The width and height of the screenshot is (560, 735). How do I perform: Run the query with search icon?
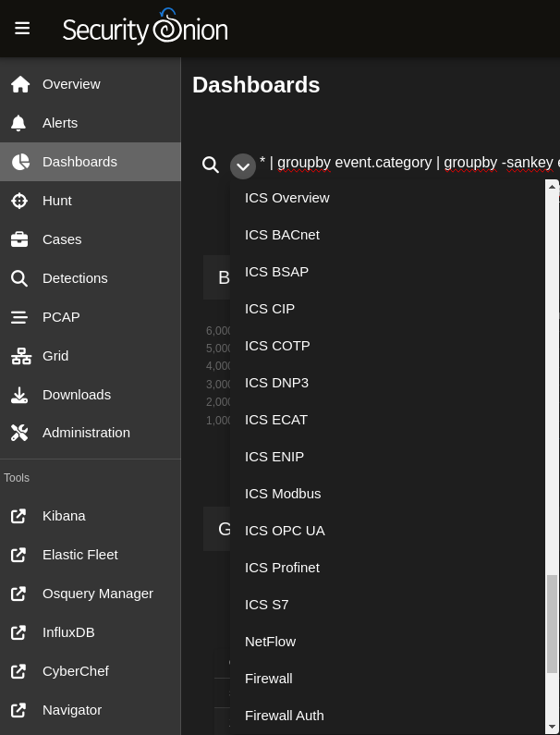point(211,165)
